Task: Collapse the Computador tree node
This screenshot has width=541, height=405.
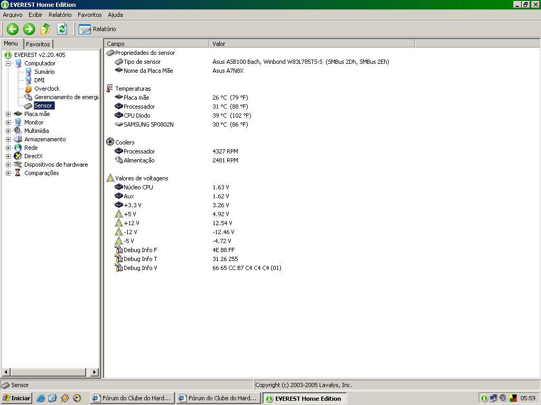Action: (8, 63)
